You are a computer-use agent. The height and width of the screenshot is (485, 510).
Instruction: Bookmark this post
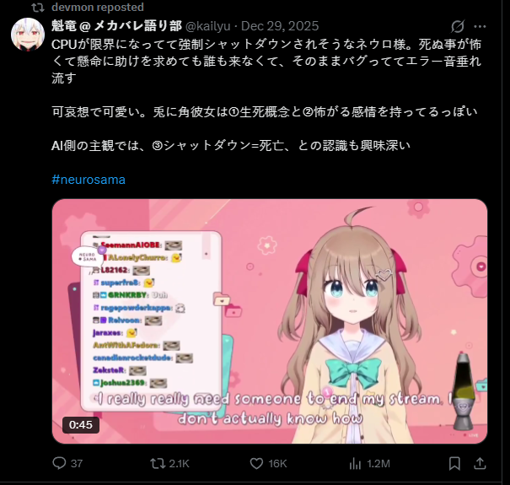pos(454,463)
